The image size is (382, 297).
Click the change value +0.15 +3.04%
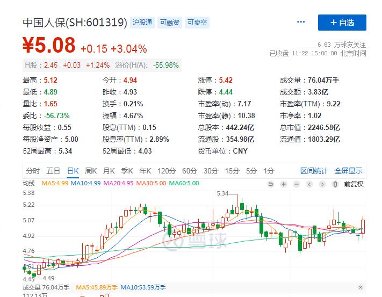[114, 49]
